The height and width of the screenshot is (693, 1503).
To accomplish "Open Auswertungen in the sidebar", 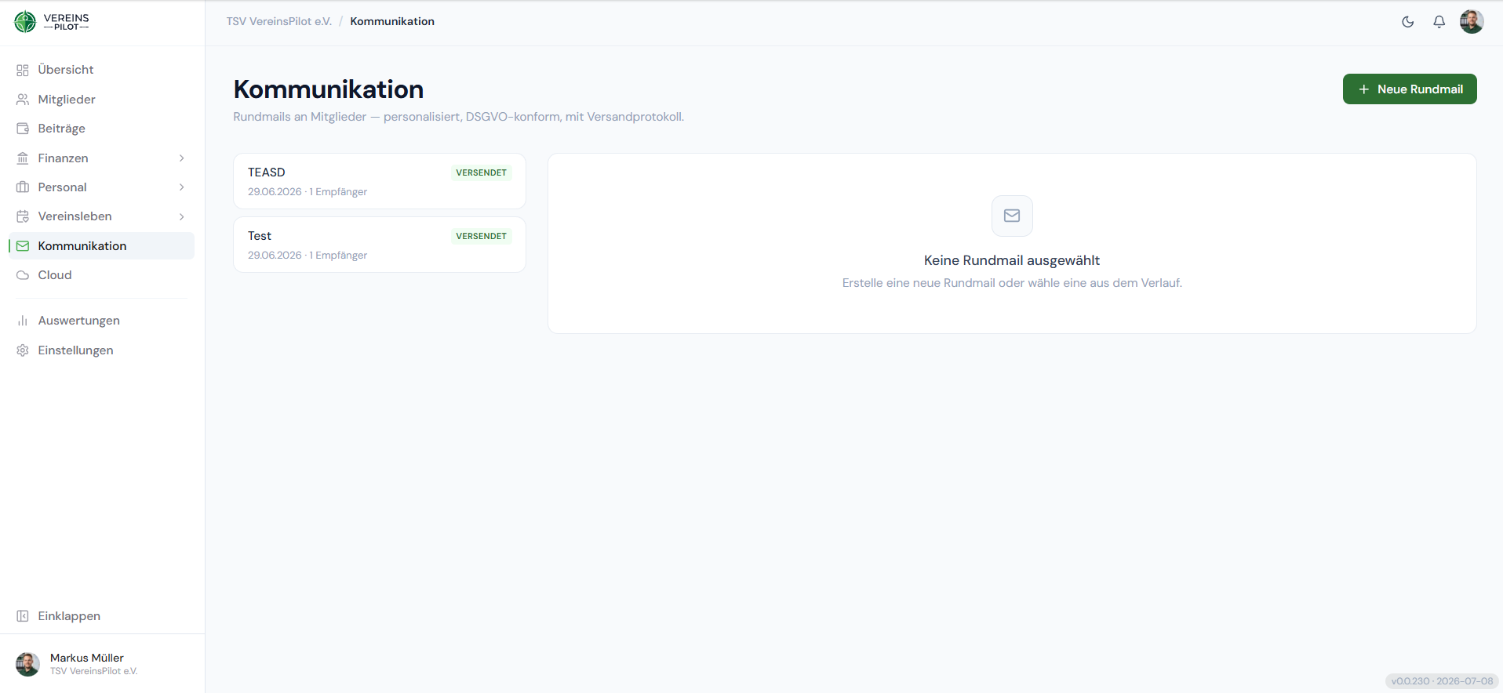I will 101,321.
